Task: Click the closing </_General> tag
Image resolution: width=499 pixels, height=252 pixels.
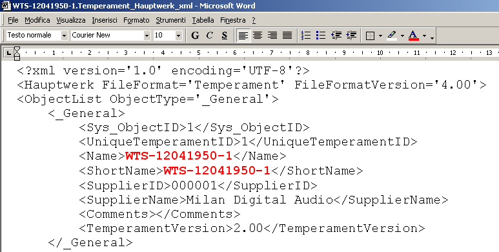Action: [x=90, y=243]
